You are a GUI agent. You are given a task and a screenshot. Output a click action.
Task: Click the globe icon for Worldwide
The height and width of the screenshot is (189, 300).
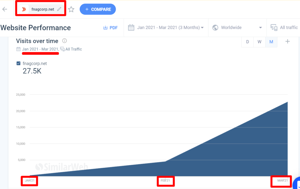click(x=215, y=28)
